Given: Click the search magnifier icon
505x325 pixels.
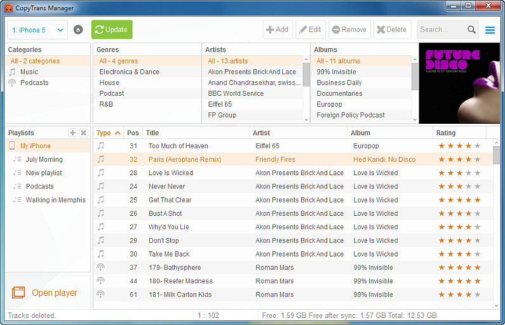Looking at the screenshot, I should click(471, 30).
